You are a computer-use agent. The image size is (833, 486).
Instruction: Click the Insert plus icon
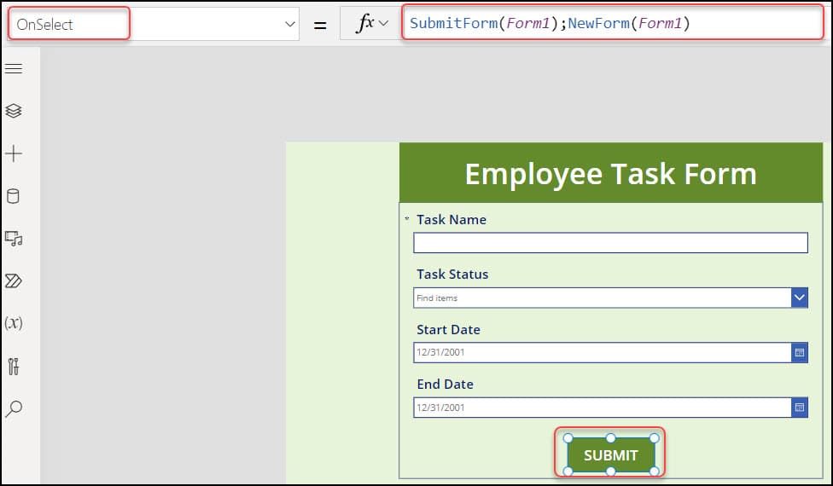[x=14, y=153]
